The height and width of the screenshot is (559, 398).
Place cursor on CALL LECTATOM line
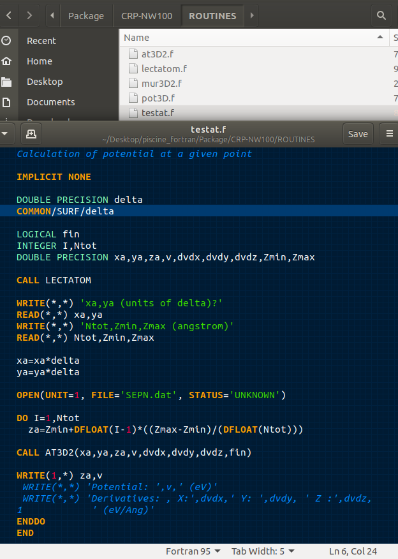54,280
